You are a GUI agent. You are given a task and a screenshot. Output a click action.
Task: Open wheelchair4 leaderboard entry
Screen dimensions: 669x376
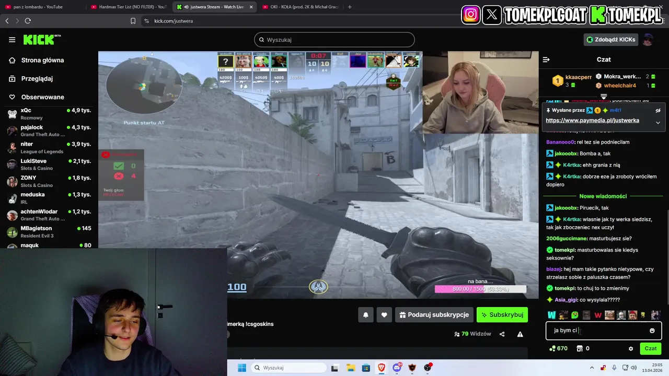point(620,85)
